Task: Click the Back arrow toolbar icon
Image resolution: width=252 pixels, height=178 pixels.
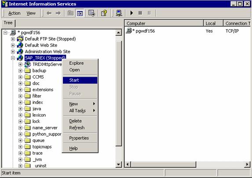Action: [49, 13]
